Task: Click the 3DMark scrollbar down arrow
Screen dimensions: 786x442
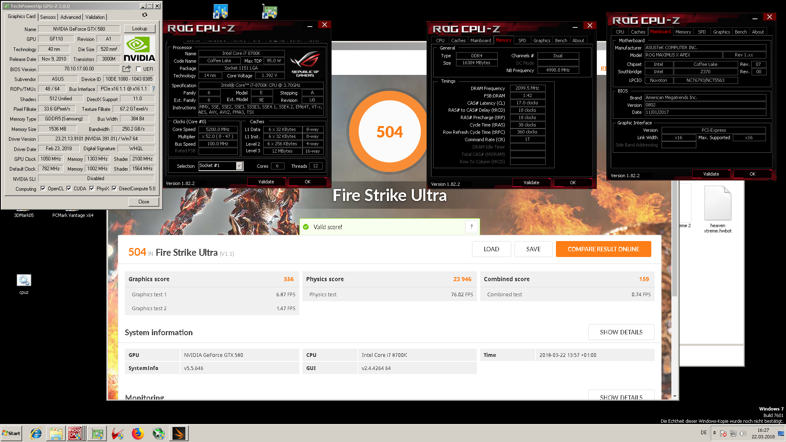Action: (675, 396)
